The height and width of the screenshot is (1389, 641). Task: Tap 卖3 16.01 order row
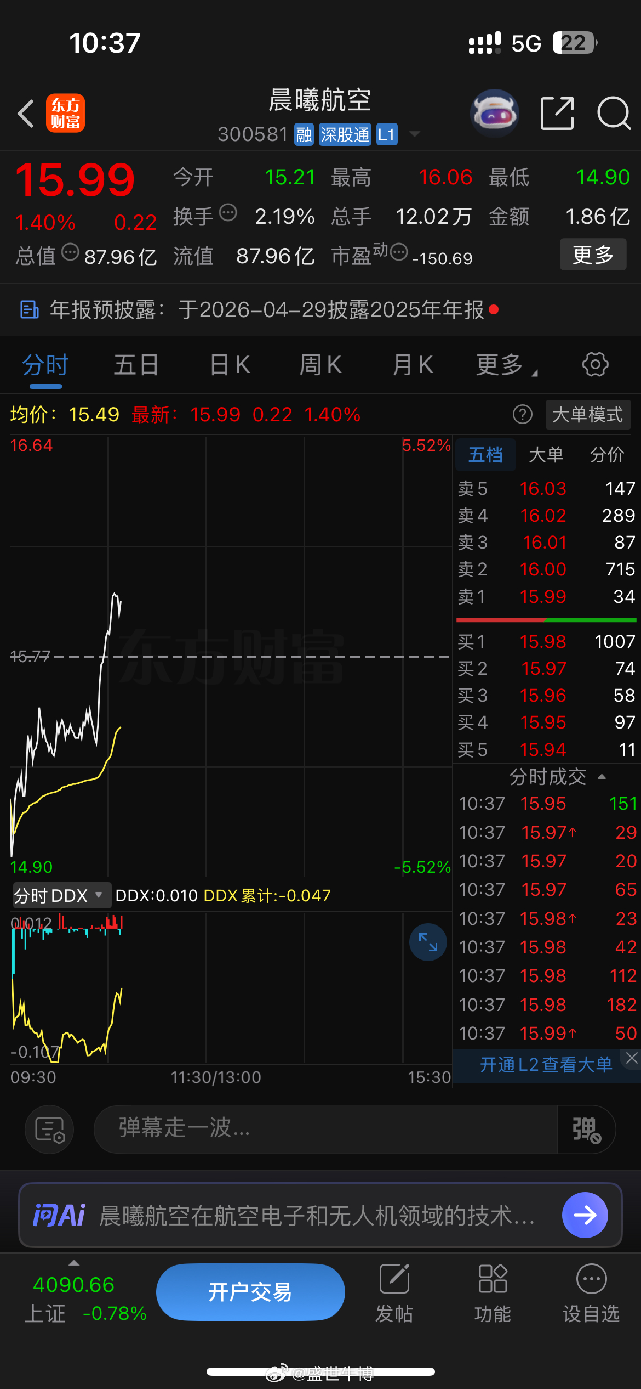coord(546,542)
